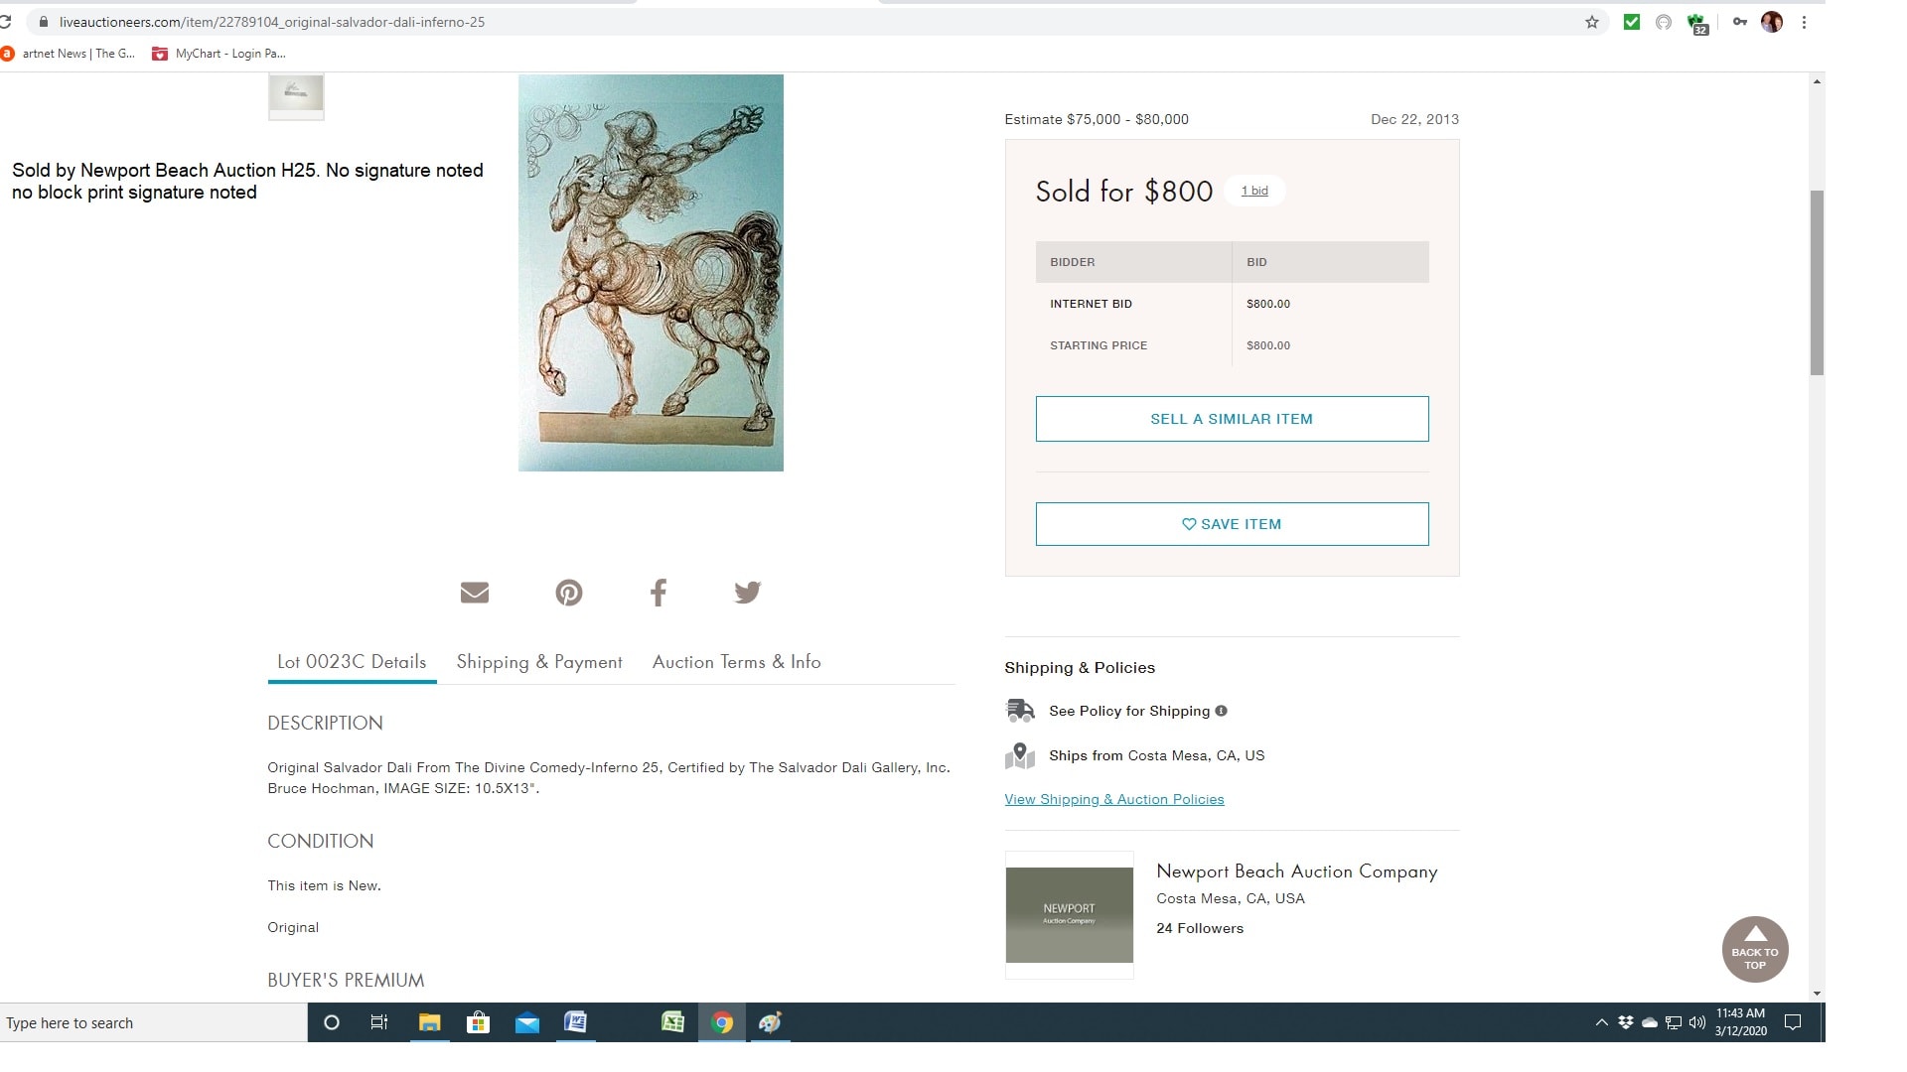The width and height of the screenshot is (1907, 1072).
Task: Switch to Auction Terms & Info tab
Action: (737, 662)
